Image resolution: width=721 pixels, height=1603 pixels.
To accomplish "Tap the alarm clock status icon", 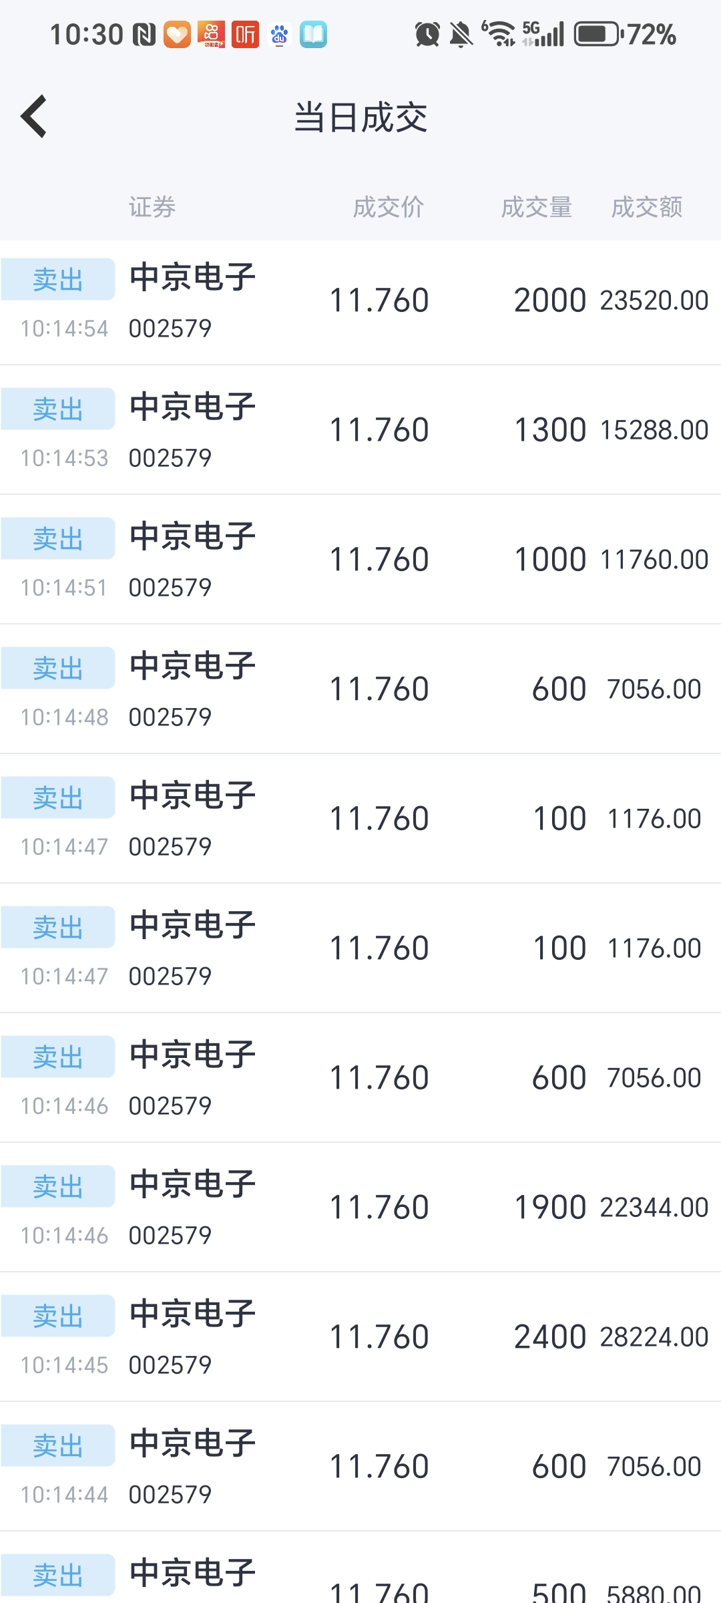I will pyautogui.click(x=427, y=35).
